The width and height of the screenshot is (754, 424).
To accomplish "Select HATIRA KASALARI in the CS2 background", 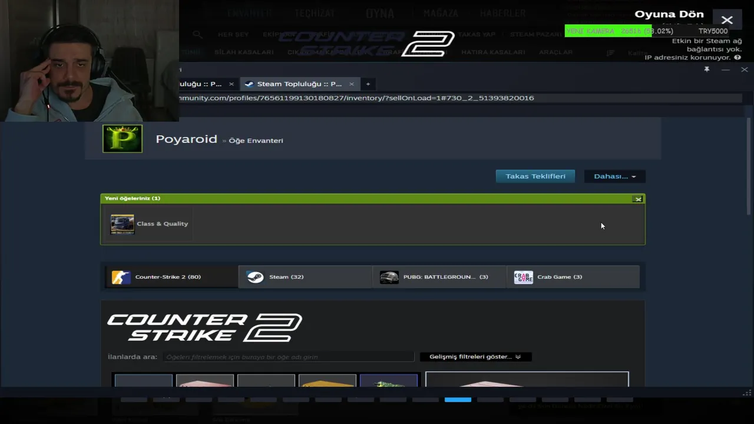I will [x=493, y=52].
